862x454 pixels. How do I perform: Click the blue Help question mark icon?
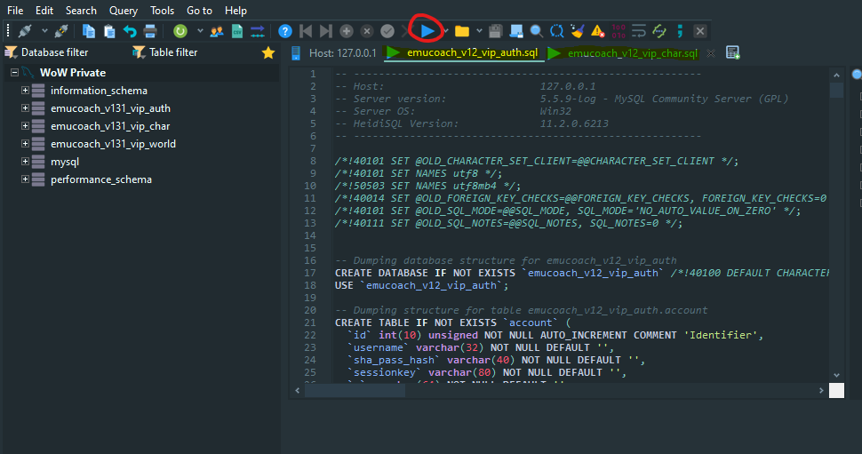285,31
